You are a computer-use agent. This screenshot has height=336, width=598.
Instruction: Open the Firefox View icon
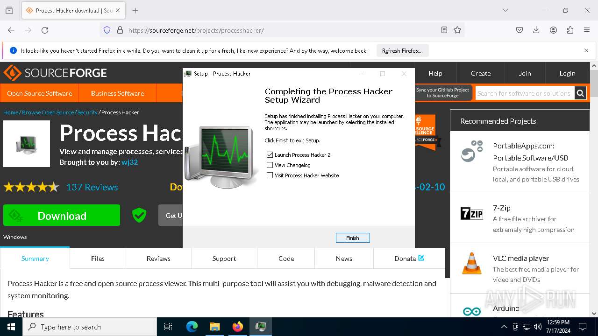tap(9, 10)
